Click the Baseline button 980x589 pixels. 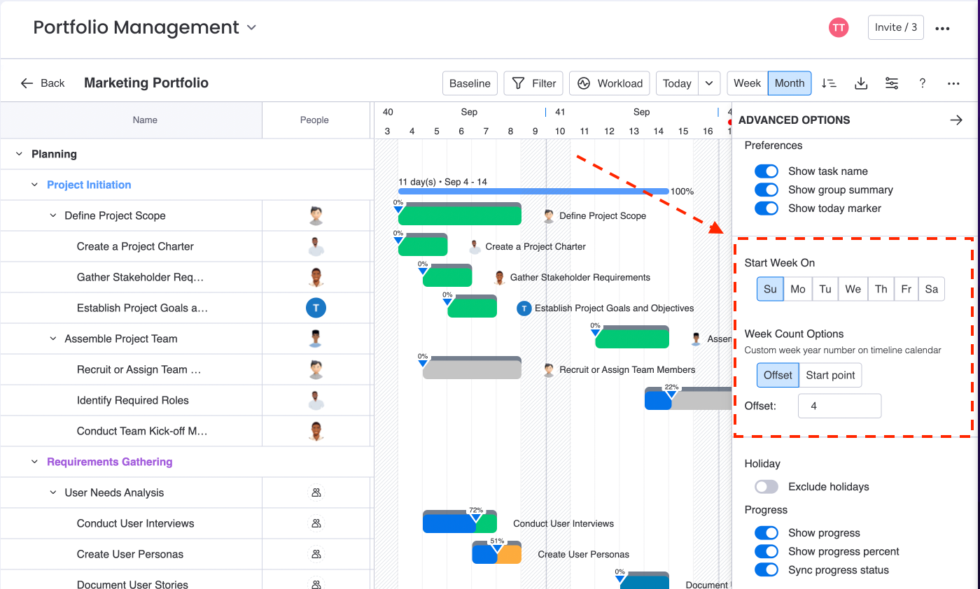tap(470, 83)
